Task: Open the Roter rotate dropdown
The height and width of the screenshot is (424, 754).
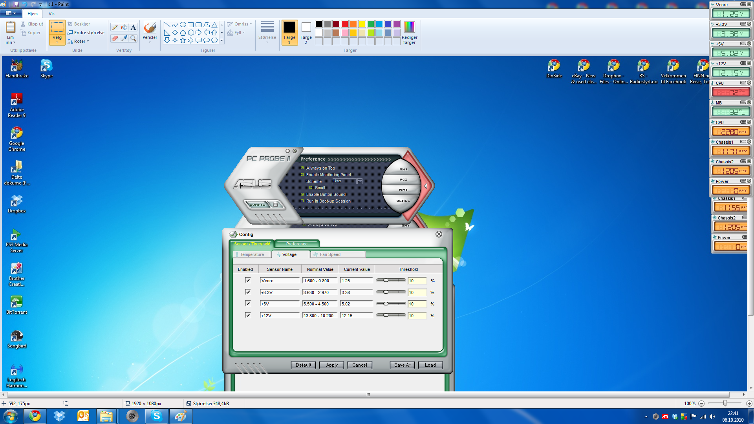Action: (79, 41)
